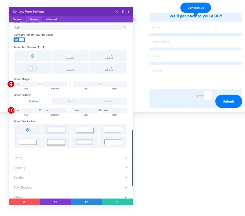
Task: Choose second text shadow preset in top row
Action: 70,56
